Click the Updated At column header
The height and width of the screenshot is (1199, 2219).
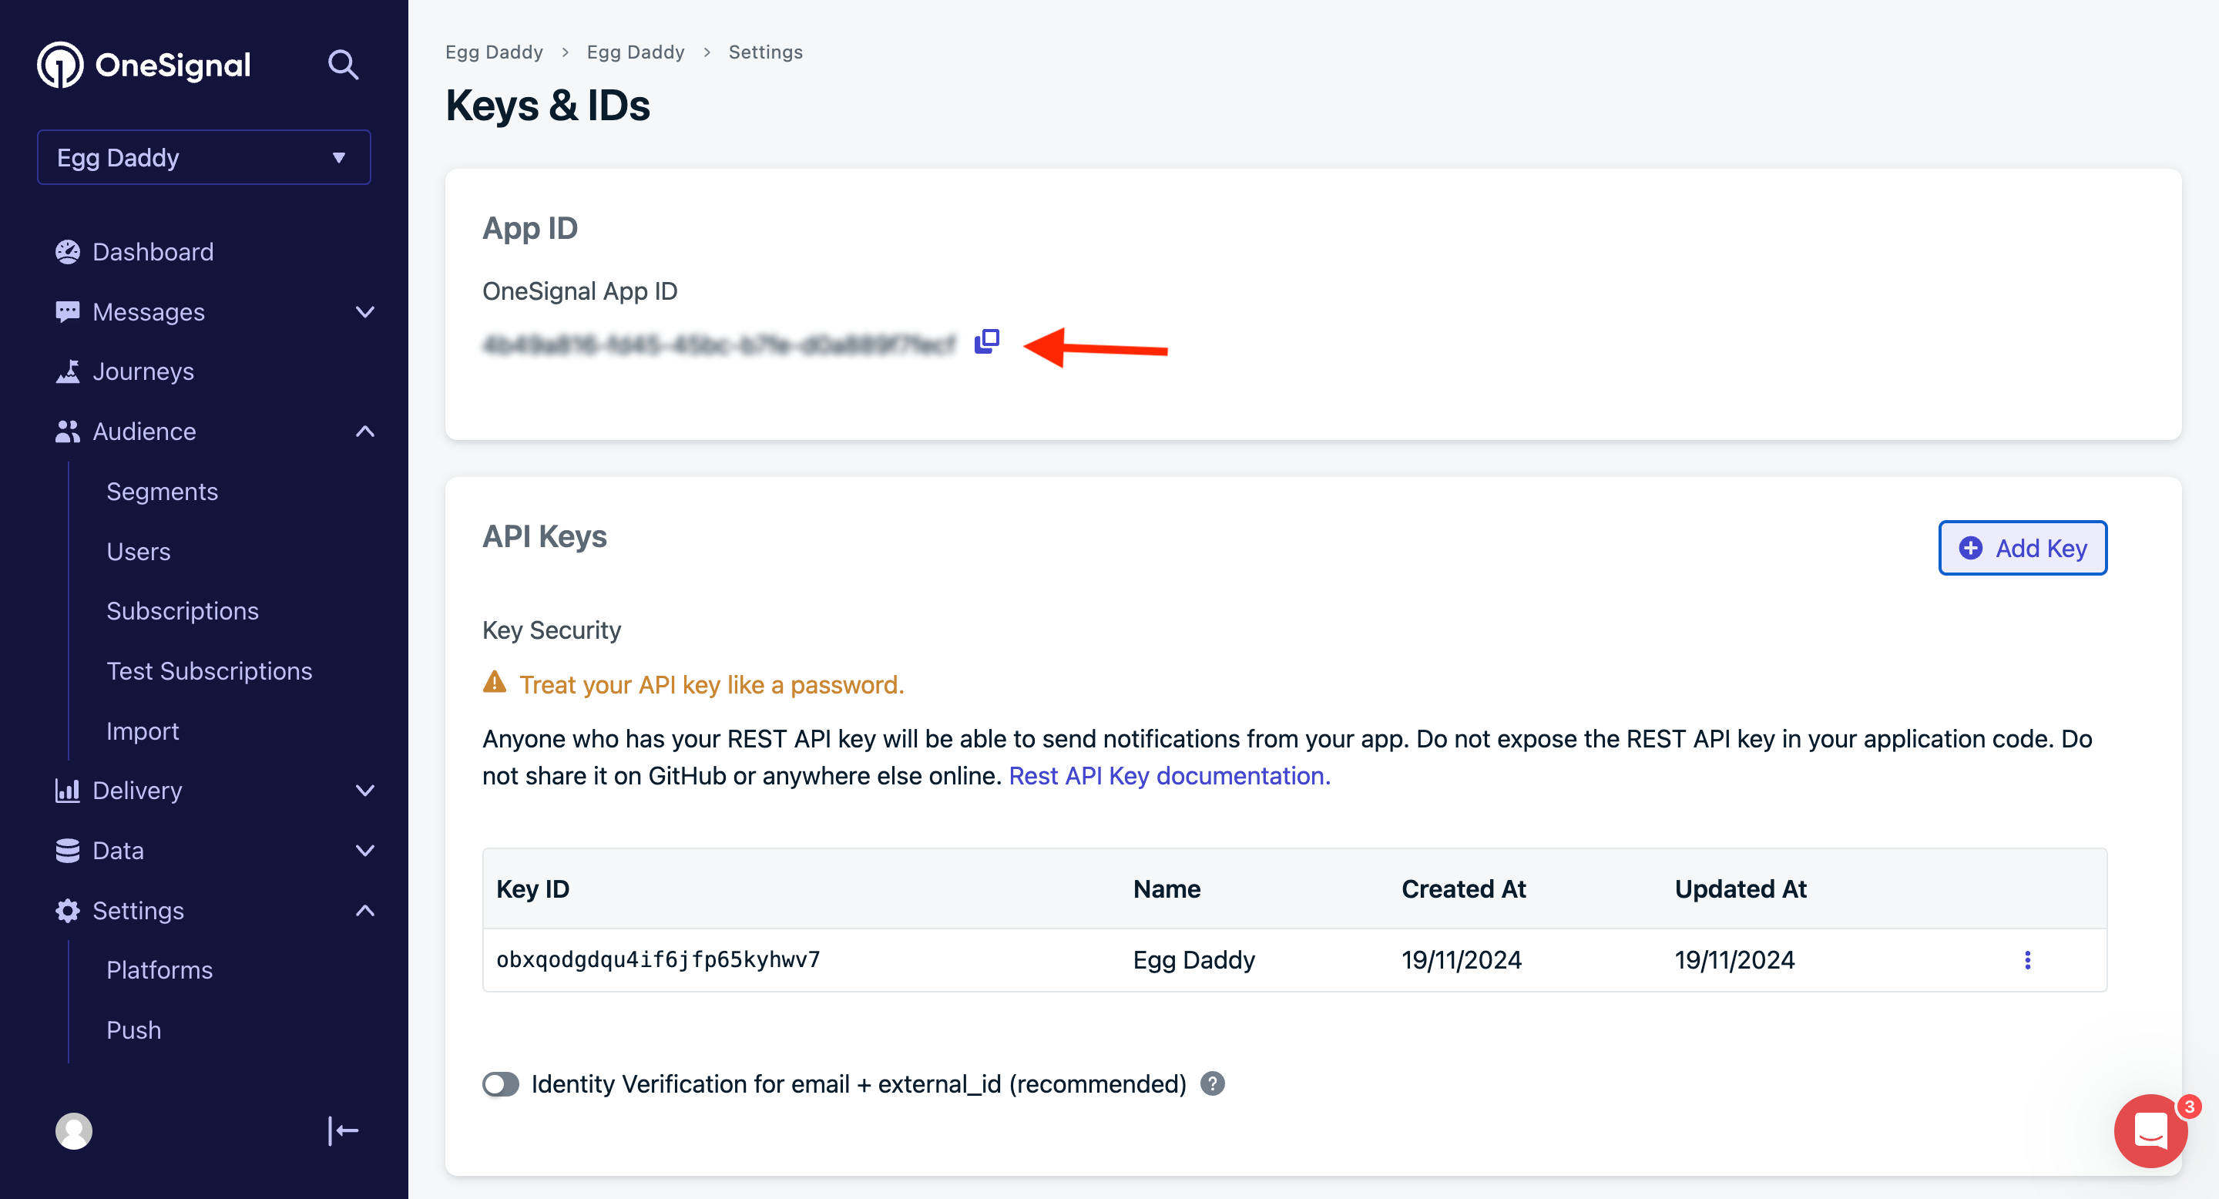coord(1740,889)
